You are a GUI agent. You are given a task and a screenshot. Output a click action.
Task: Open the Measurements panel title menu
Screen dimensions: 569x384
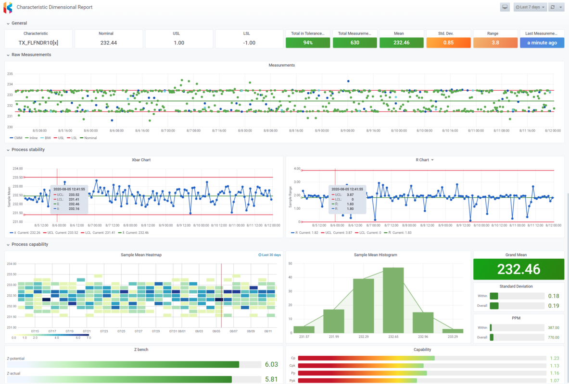[x=281, y=66]
